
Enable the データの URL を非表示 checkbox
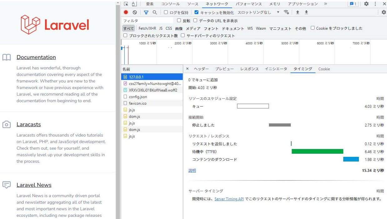(x=195, y=21)
